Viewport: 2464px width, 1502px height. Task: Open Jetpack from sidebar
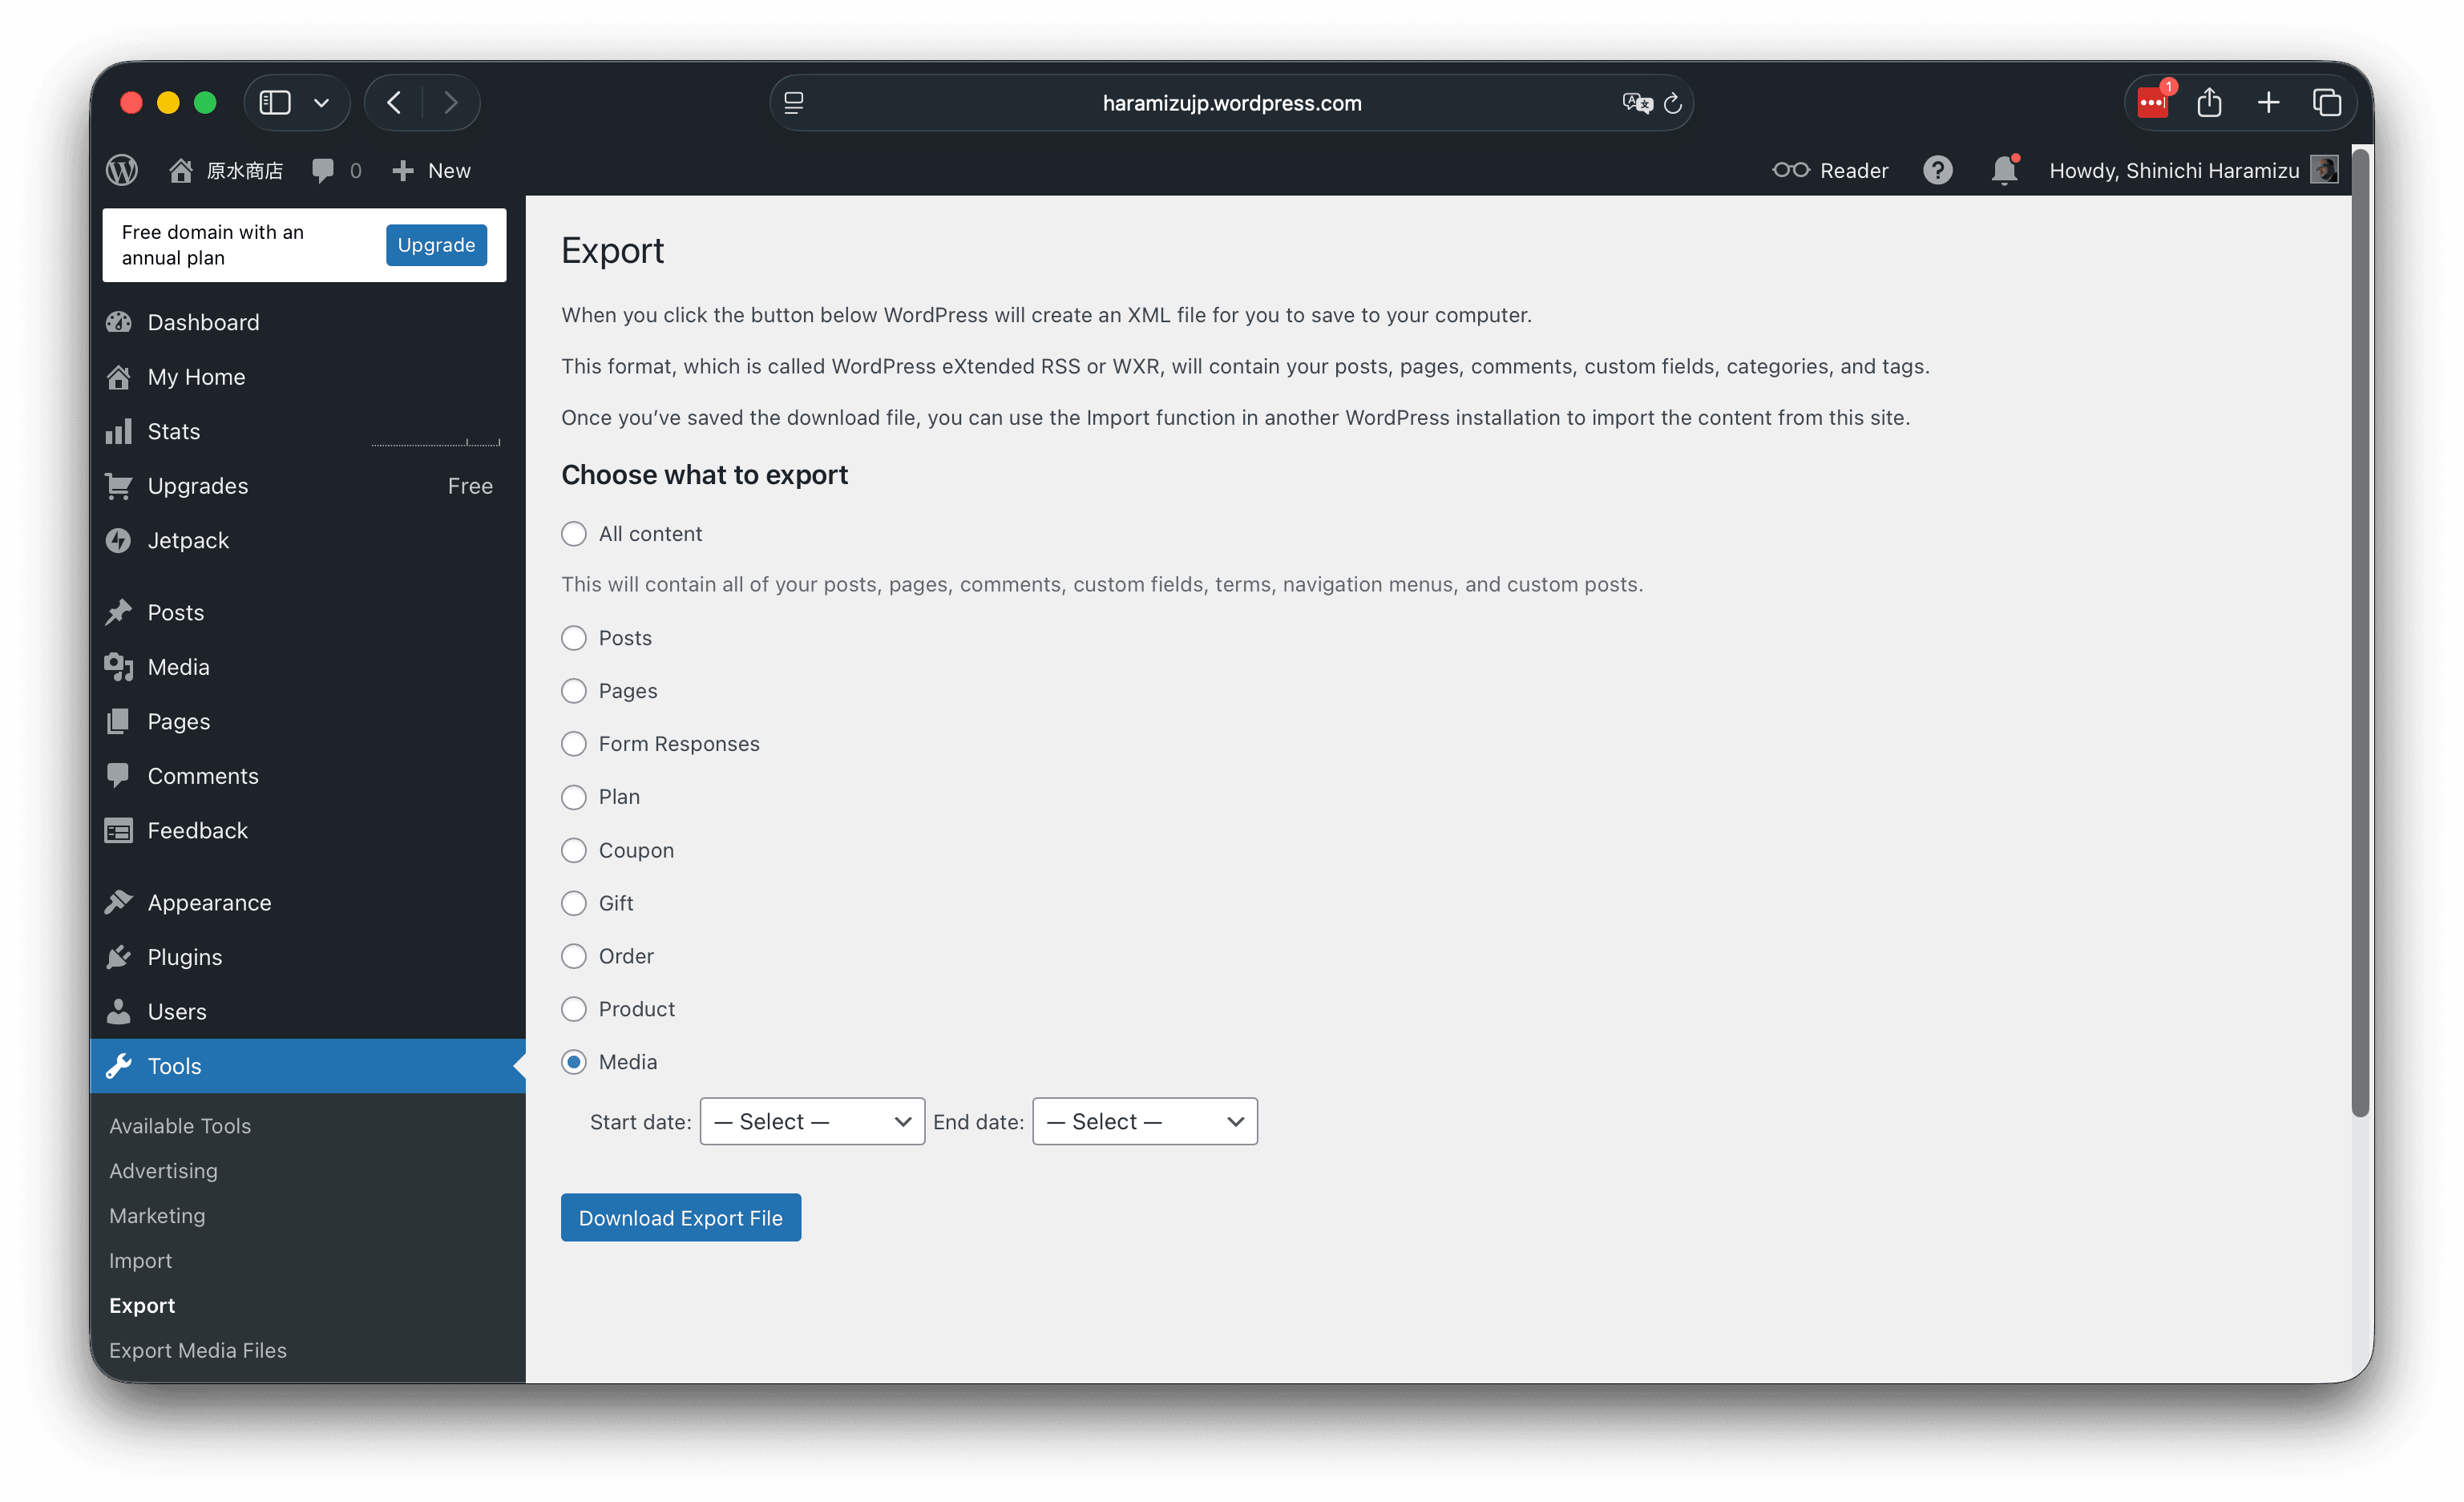pos(188,540)
